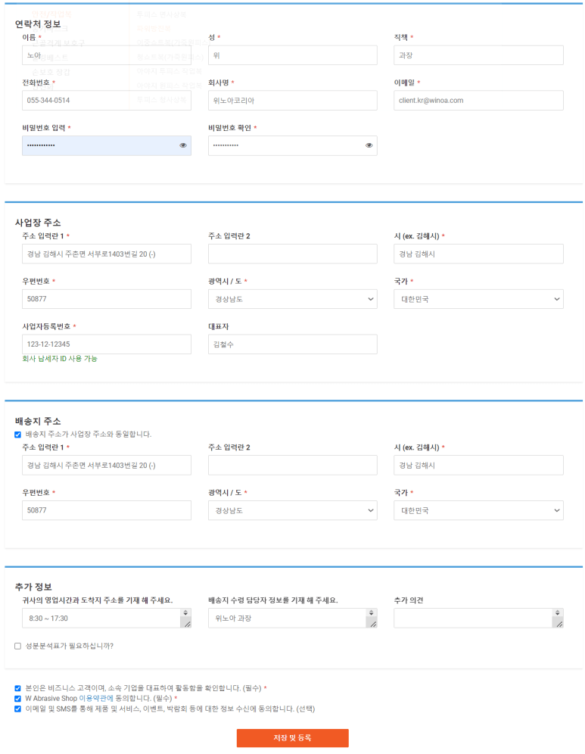Open 광역시/도 dropdown in 사업장 주소
585x754 pixels.
292,299
